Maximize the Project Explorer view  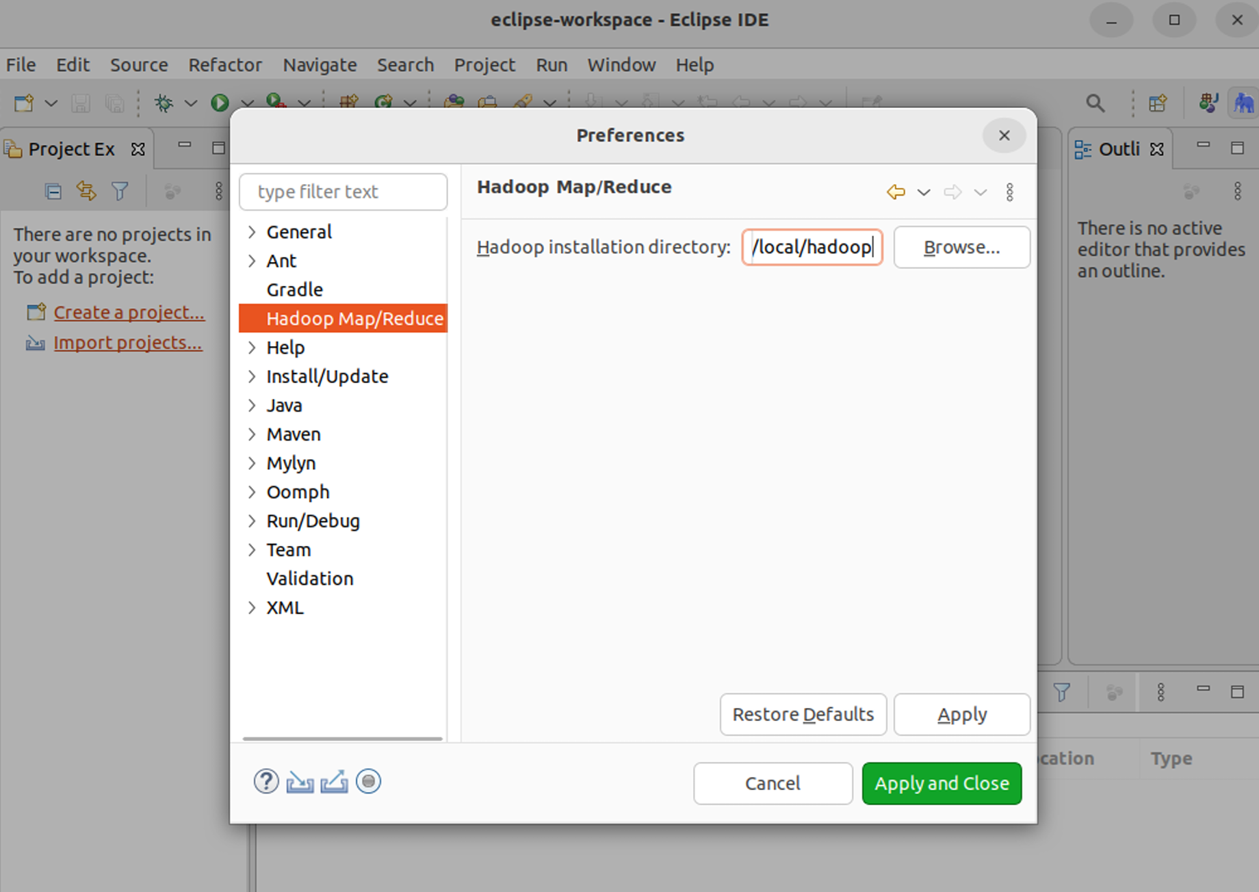(218, 148)
